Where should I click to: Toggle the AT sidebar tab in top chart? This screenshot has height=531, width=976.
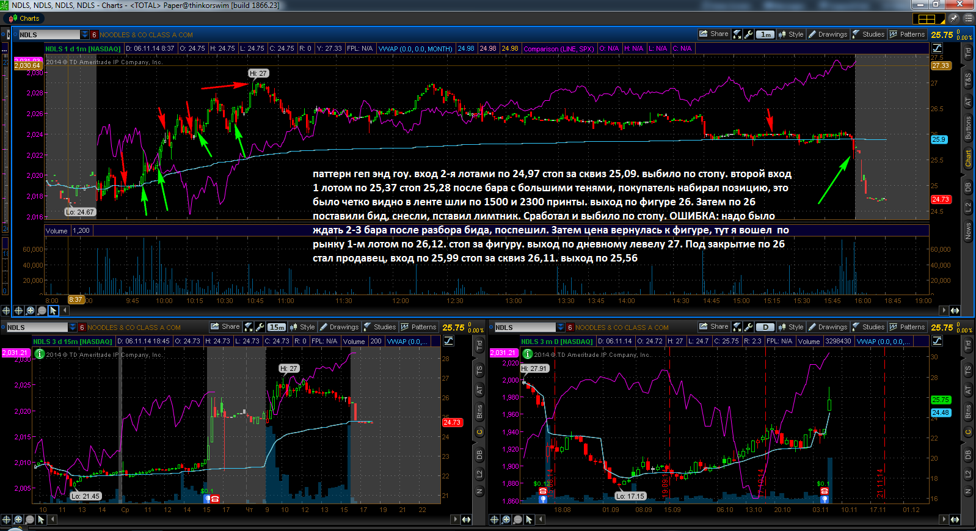pyautogui.click(x=968, y=102)
